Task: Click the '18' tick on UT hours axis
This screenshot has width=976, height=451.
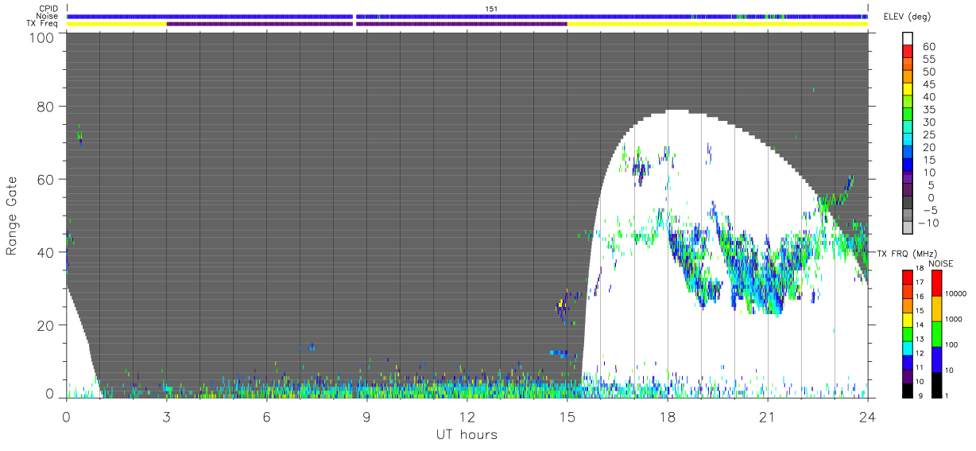Action: (x=667, y=416)
